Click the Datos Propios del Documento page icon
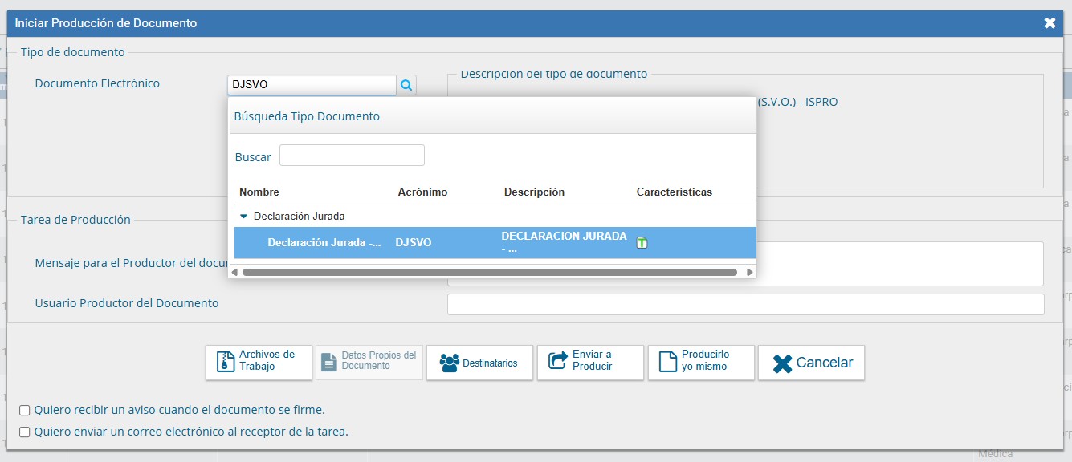 pos(329,362)
